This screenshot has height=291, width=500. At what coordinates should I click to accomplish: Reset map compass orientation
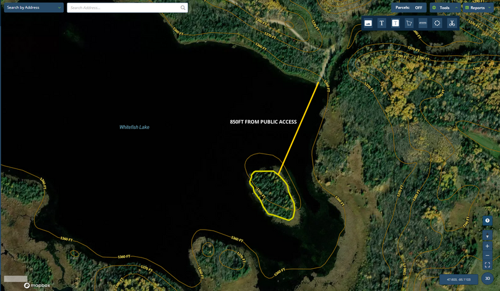[x=488, y=236]
